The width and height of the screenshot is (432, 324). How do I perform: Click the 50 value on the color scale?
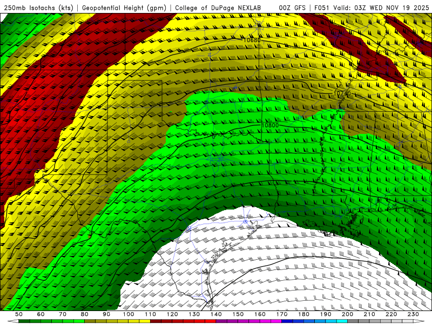tap(19, 314)
